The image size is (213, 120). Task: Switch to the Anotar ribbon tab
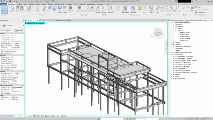coord(44,4)
